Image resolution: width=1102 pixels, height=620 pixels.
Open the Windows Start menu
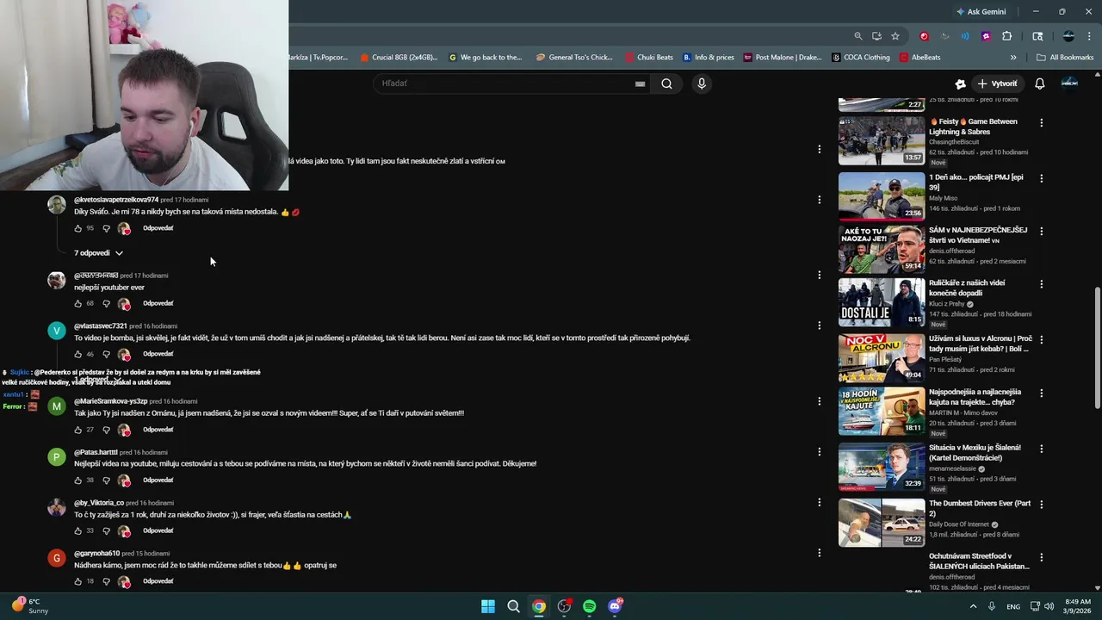488,606
